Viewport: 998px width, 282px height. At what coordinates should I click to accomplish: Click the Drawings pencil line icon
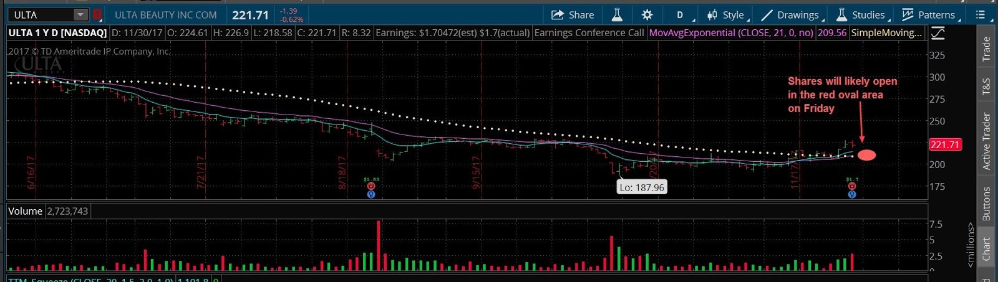point(767,15)
